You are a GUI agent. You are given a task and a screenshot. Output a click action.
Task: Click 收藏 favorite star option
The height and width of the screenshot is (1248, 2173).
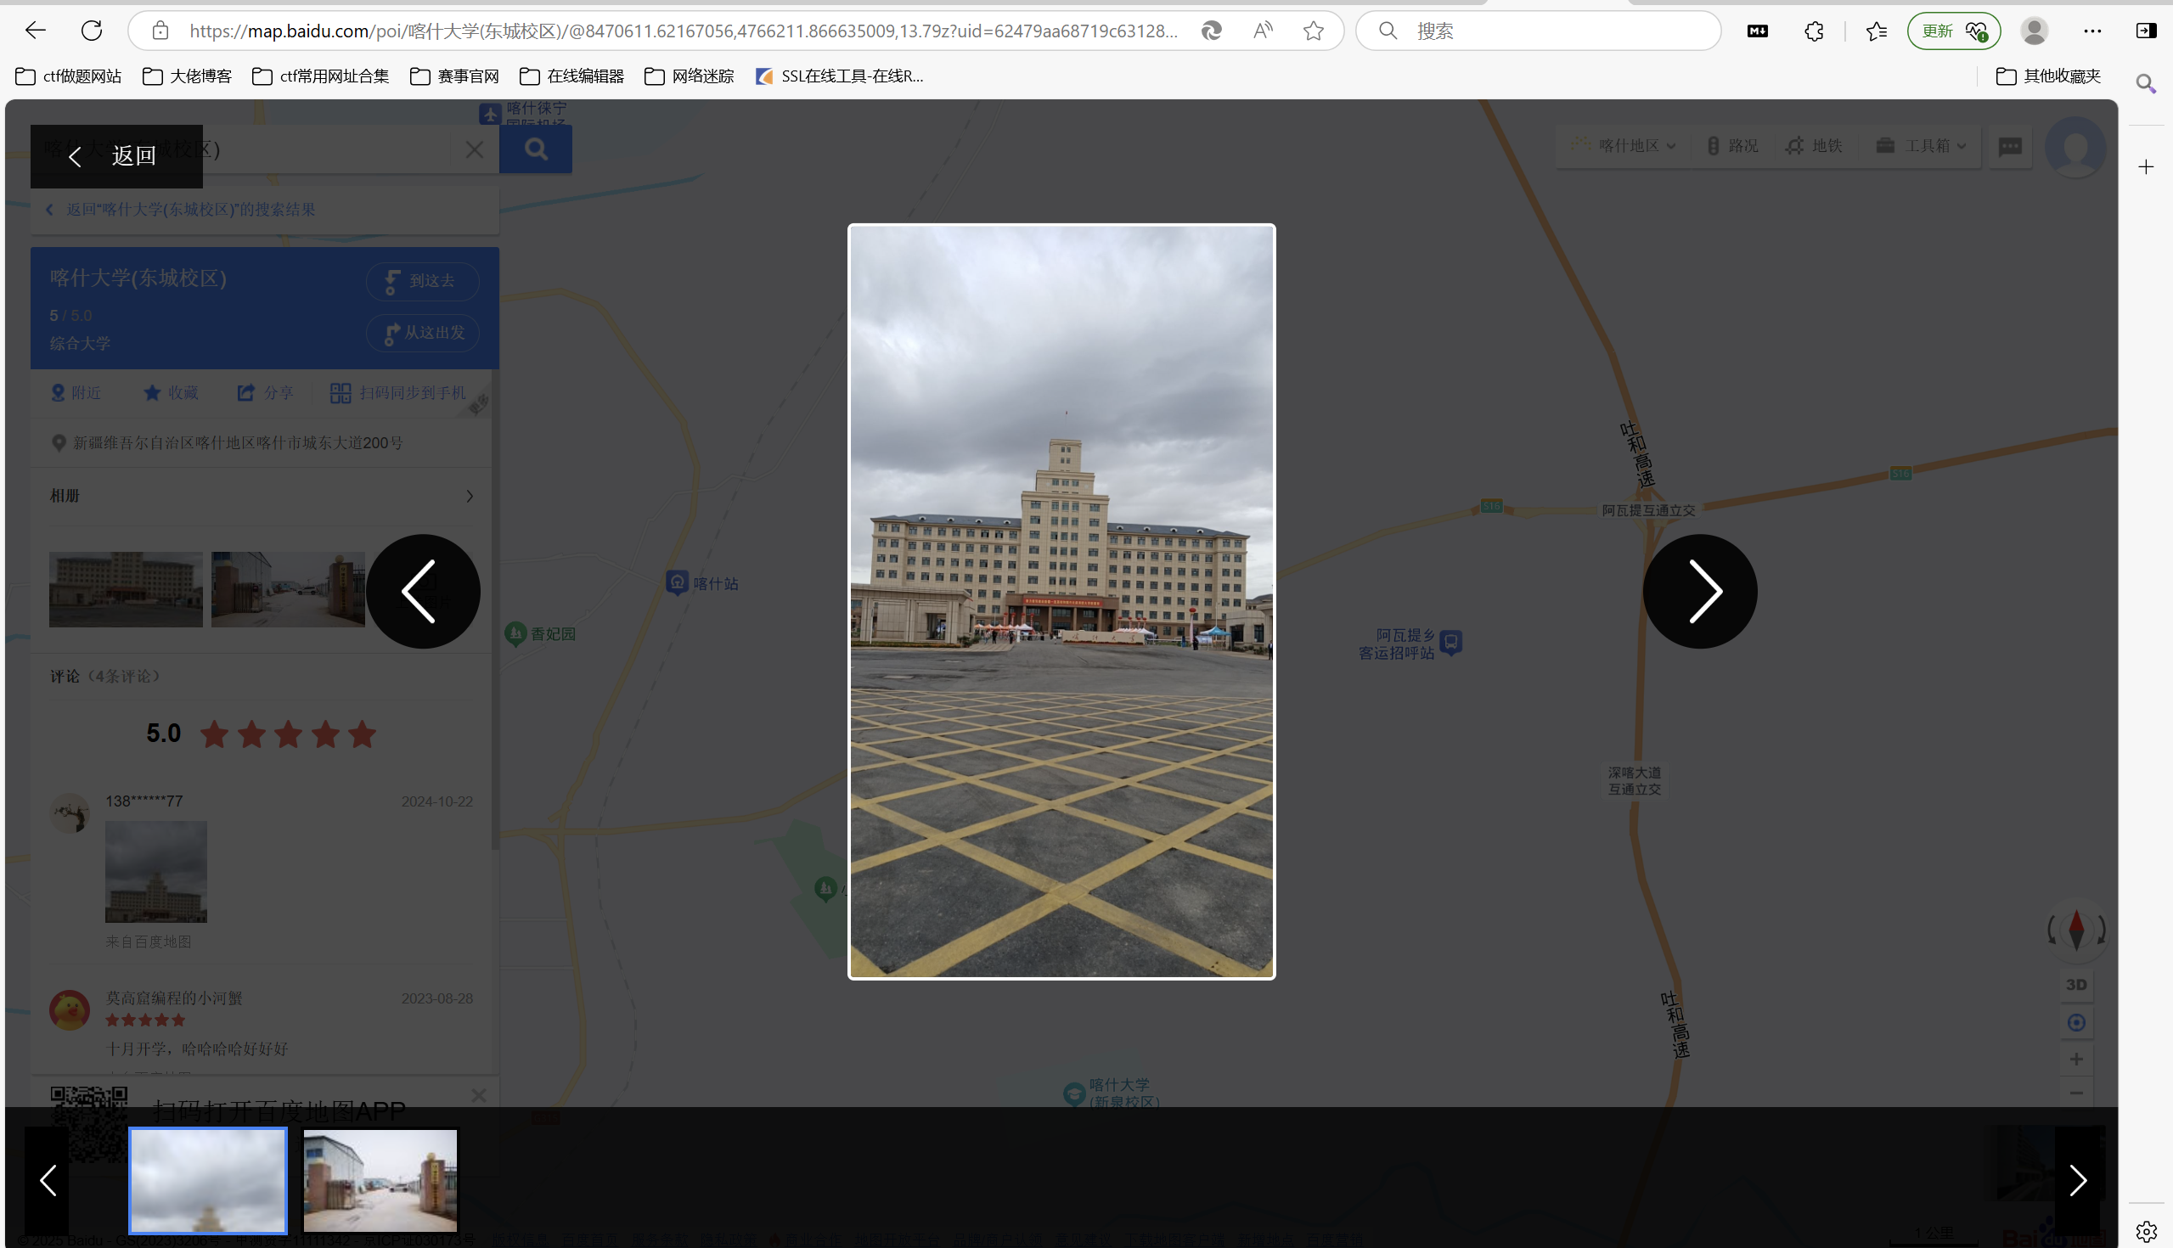click(x=171, y=392)
